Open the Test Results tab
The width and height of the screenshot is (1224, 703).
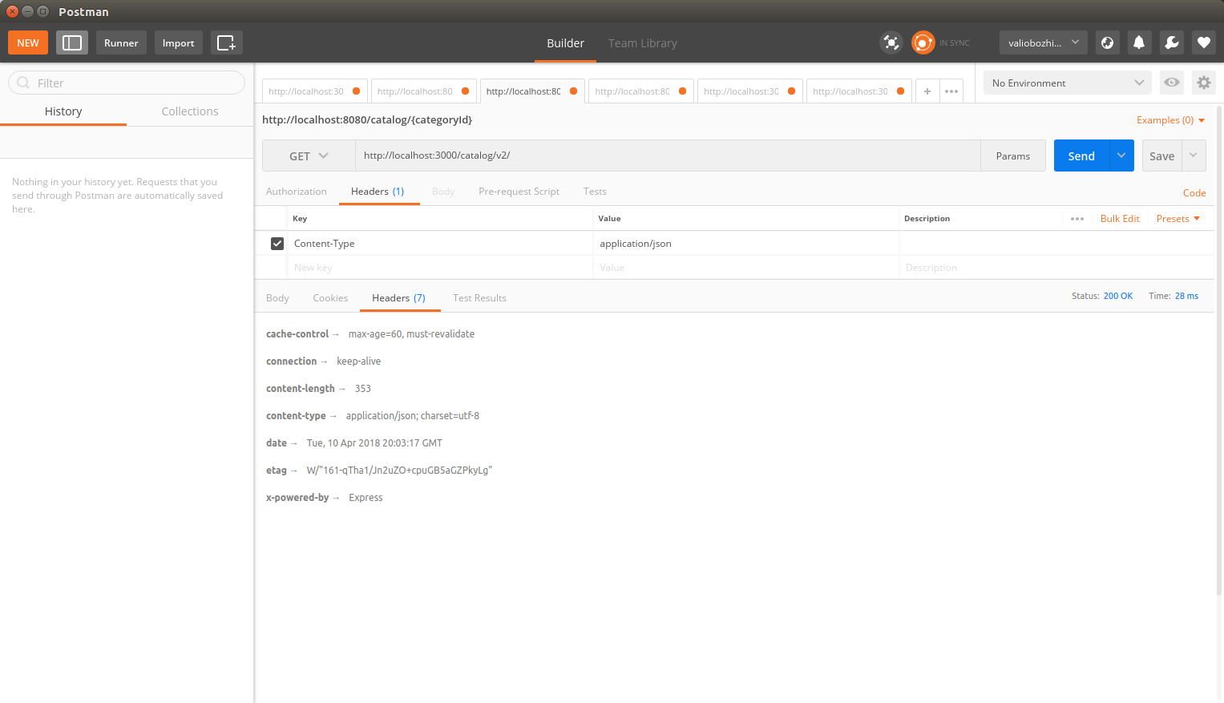click(x=479, y=298)
